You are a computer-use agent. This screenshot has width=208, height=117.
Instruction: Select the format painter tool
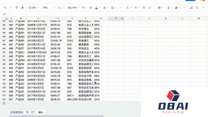[17, 8]
